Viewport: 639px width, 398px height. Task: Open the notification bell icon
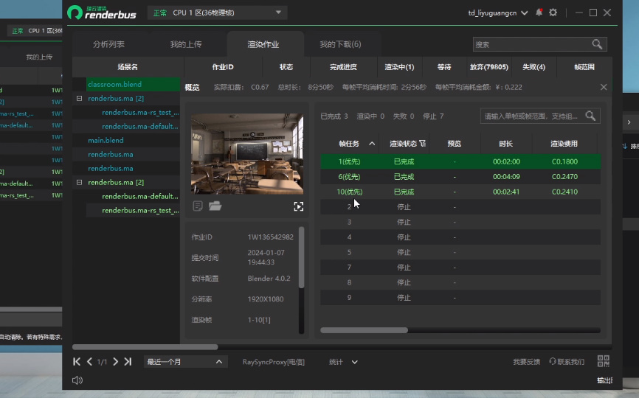[x=539, y=13]
